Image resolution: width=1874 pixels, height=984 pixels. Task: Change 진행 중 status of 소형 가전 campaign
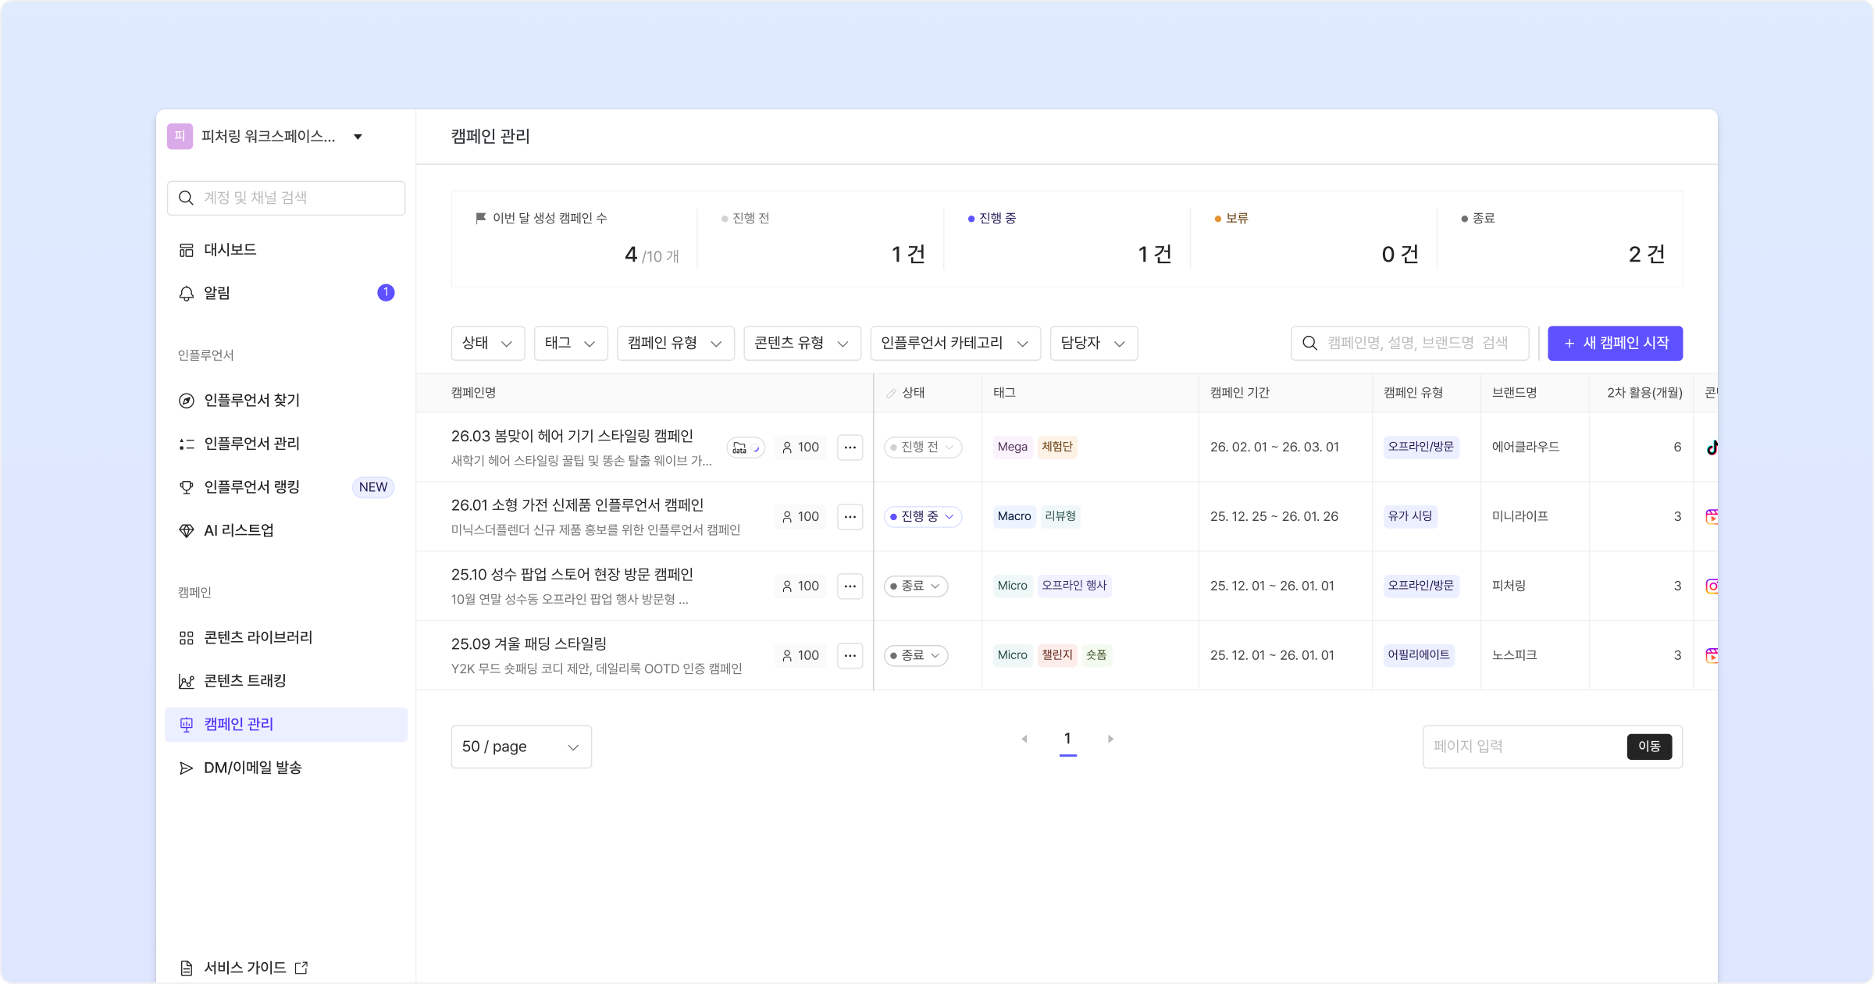click(x=922, y=517)
